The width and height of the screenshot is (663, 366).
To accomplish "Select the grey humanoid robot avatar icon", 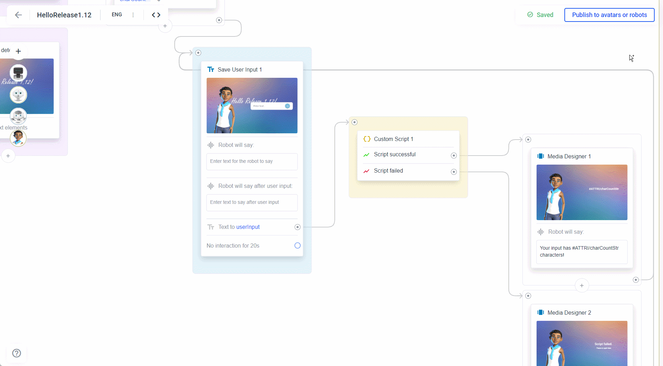I will (x=18, y=116).
